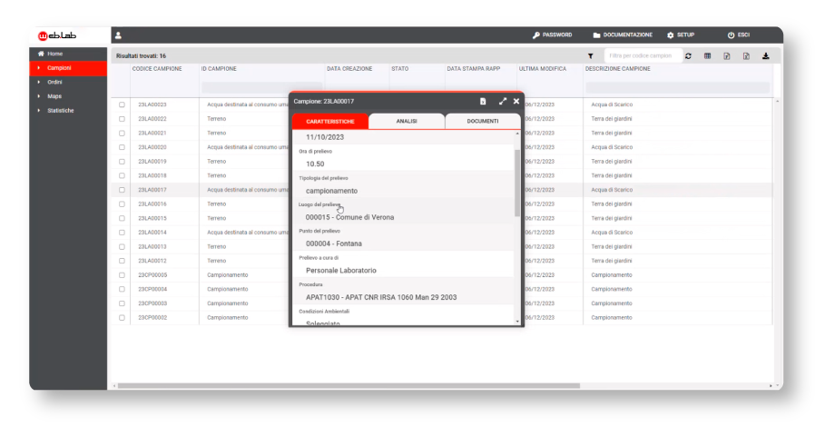Click procedure APAT1030 - APAT CNR IRSA value
This screenshot has width=815, height=437.
coord(381,298)
